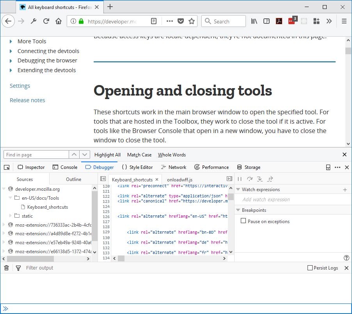Reload the current page

click(46, 21)
